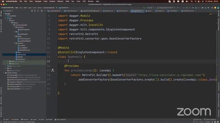Collapse the Gradle Scripts node
Image resolution: width=220 pixels, height=123 pixels.
[x=4, y=73]
